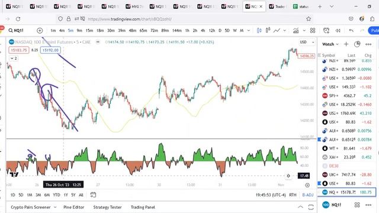Select the 4m timeframe
Viewport: 379px width, 213px height.
(x=62, y=30)
